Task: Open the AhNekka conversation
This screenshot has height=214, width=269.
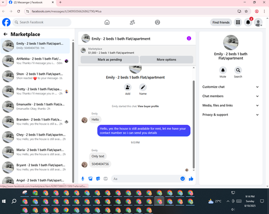Action: pyautogui.click(x=36, y=61)
